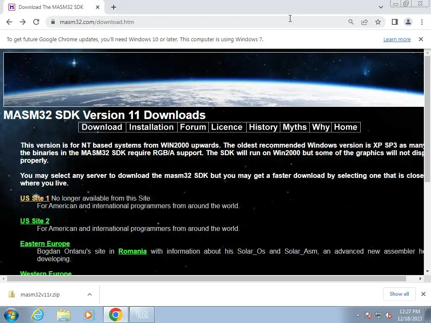Open the Chrome three-dot menu
This screenshot has width=431, height=323.
(422, 22)
